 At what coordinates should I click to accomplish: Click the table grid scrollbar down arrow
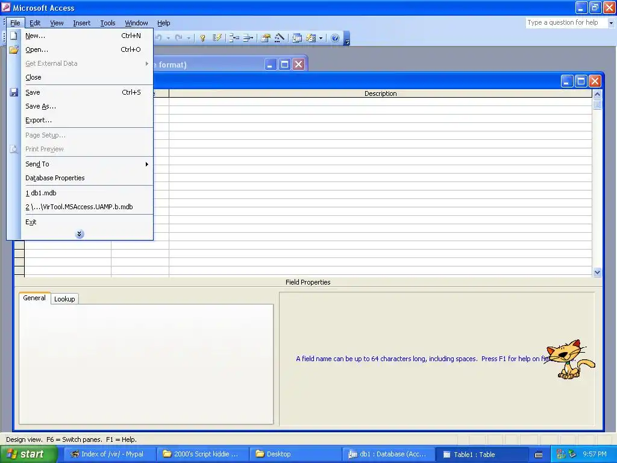(597, 272)
